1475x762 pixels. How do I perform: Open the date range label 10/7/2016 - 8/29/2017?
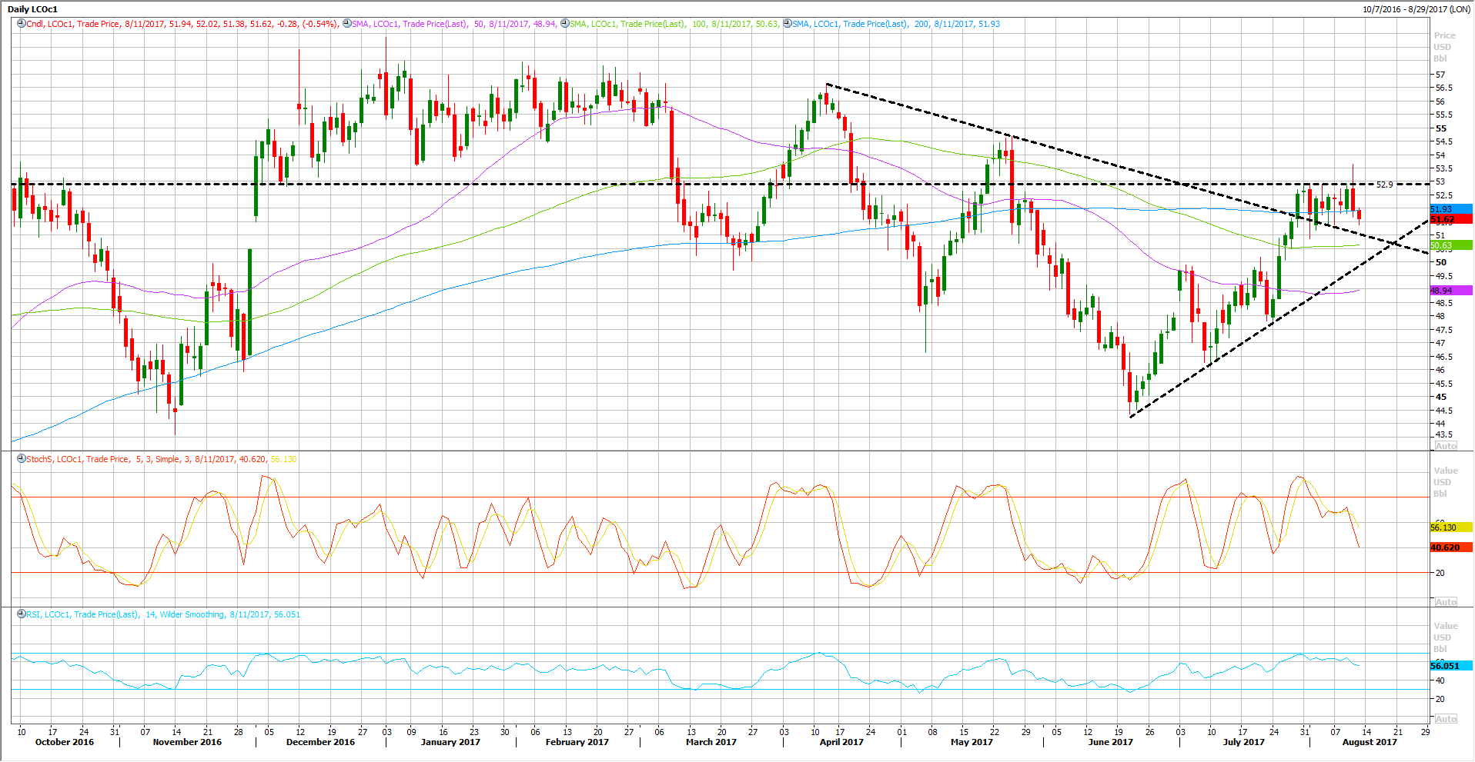1416,9
